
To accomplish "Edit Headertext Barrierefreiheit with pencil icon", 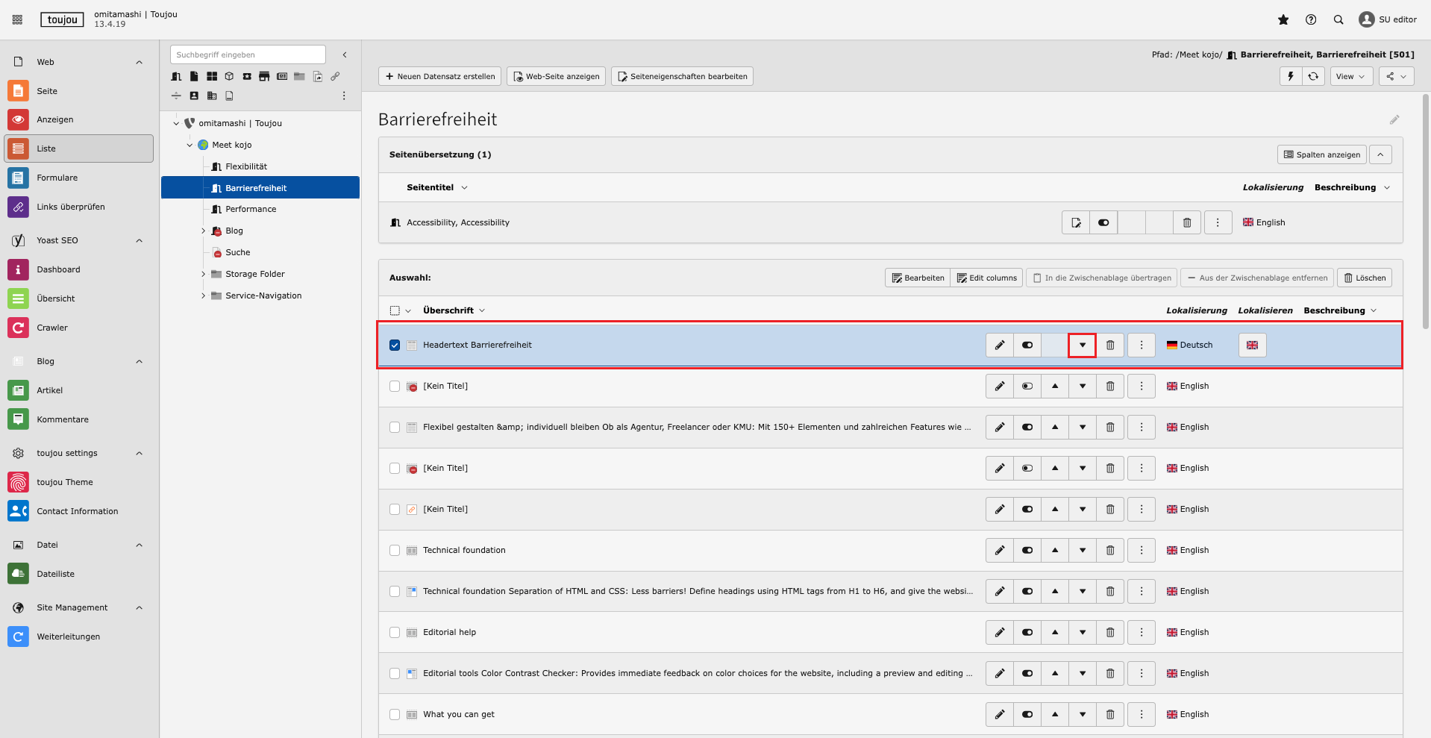I will [1000, 345].
